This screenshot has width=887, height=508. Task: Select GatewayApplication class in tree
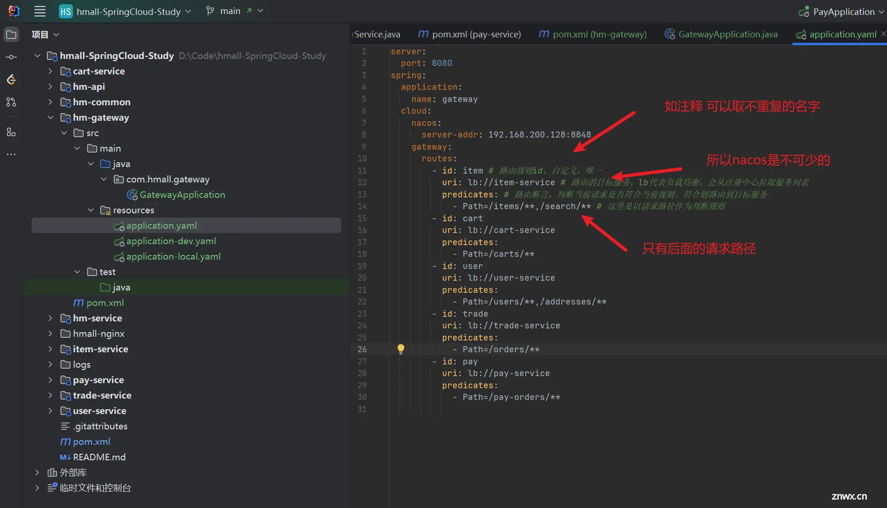pyautogui.click(x=182, y=195)
